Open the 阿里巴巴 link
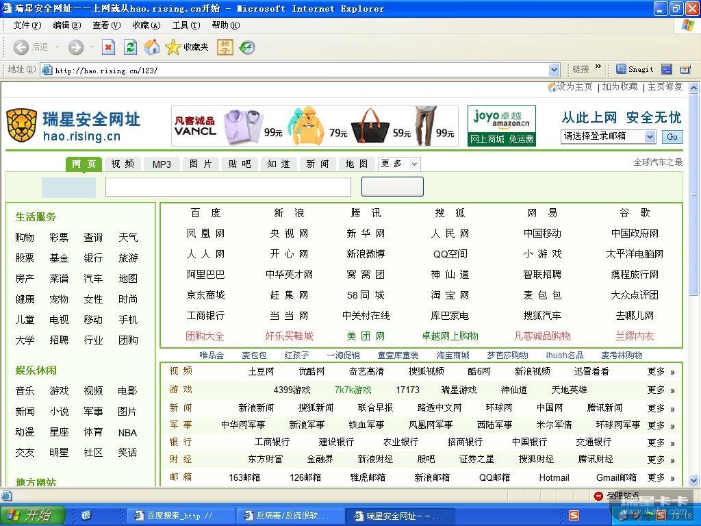Image resolution: width=701 pixels, height=526 pixels. (205, 275)
